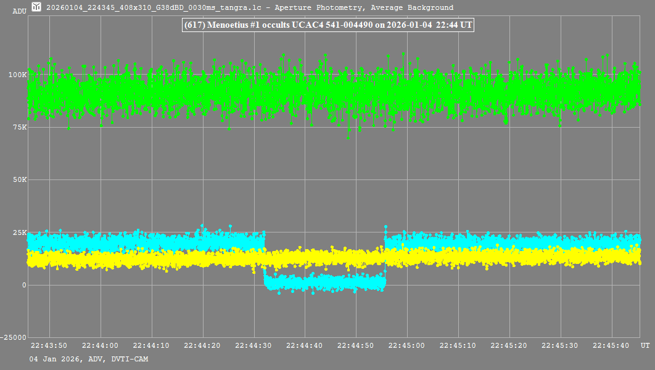Viewport: 655px width, 370px height.
Task: Click the 22:45:40 time axis label
Action: (x=611, y=345)
